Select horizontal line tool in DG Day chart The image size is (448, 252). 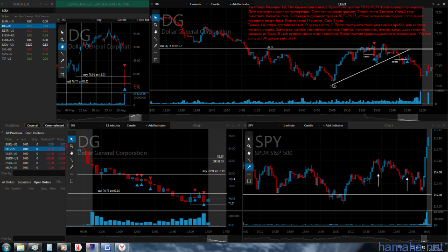pos(62,68)
